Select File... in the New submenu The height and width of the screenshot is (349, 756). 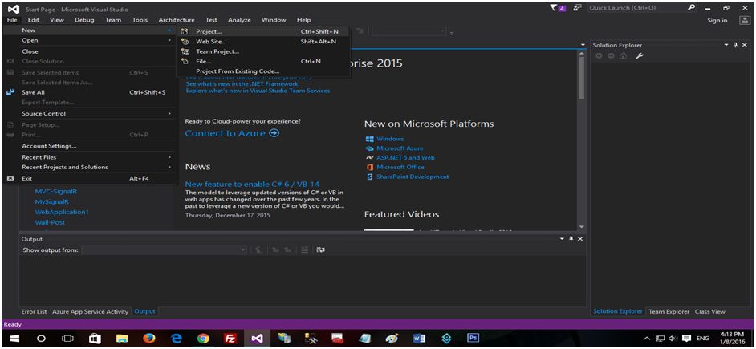pos(262,61)
